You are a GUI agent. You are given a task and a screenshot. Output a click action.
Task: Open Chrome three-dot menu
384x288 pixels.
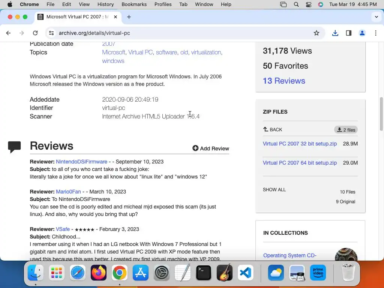coord(376,33)
